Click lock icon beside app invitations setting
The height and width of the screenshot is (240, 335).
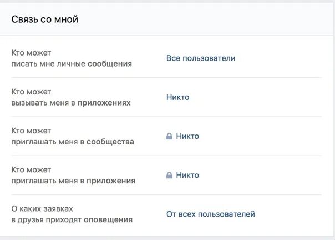pyautogui.click(x=169, y=175)
